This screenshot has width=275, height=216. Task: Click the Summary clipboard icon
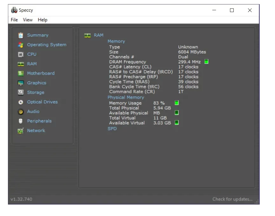click(x=21, y=35)
